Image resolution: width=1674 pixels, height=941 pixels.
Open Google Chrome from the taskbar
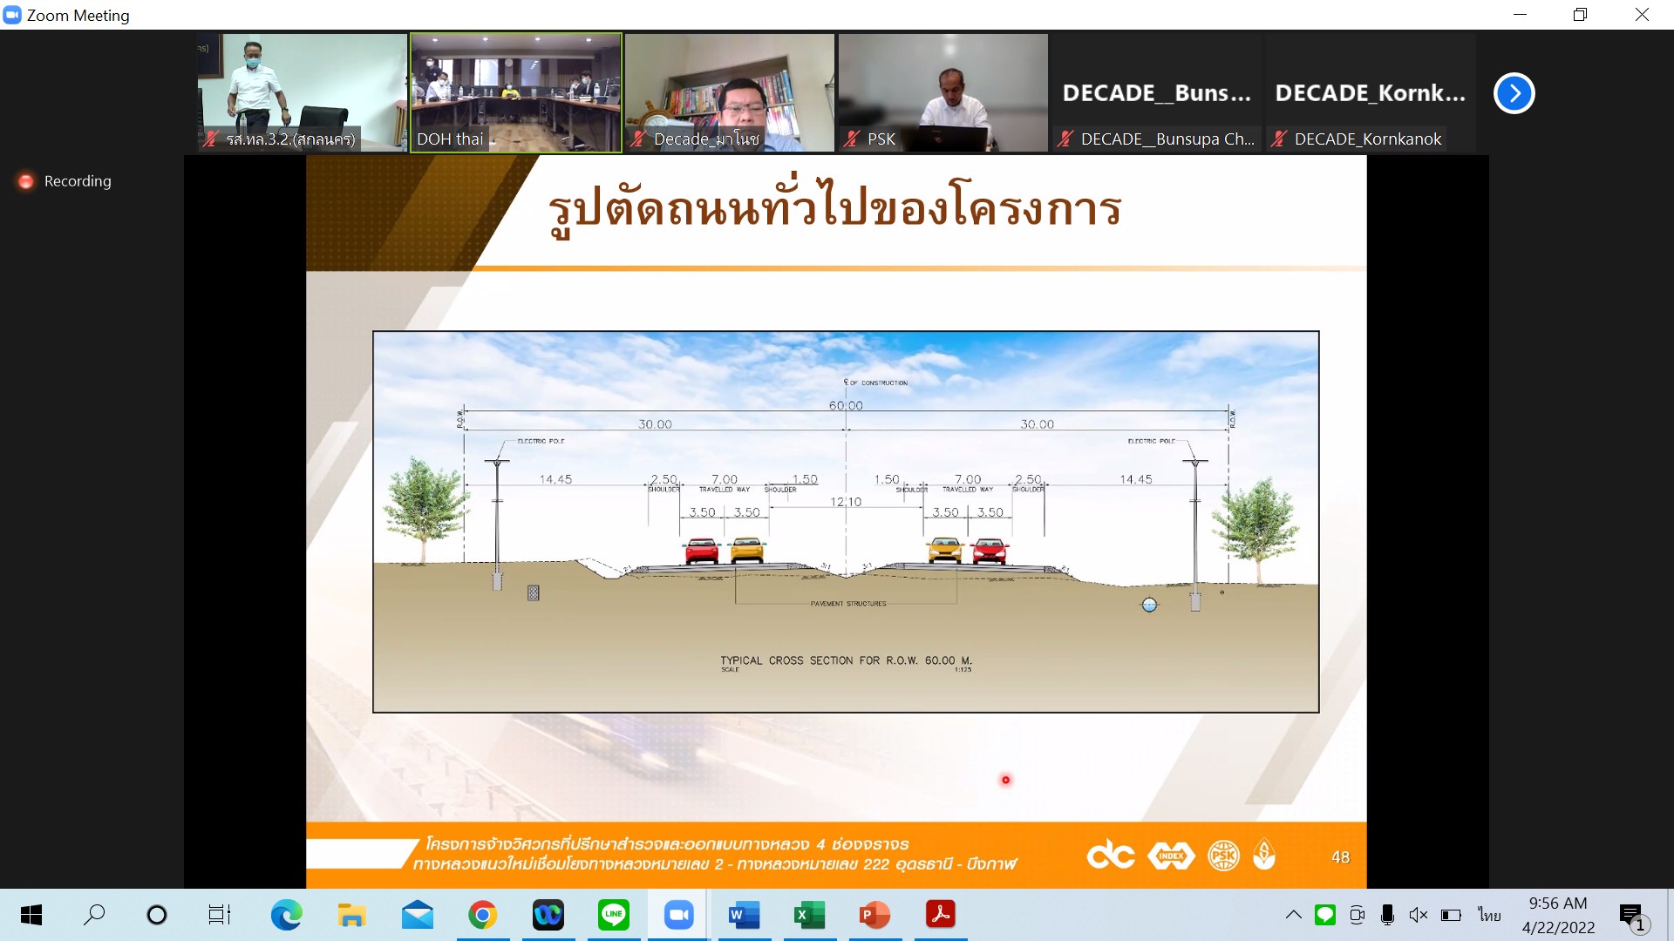click(482, 915)
